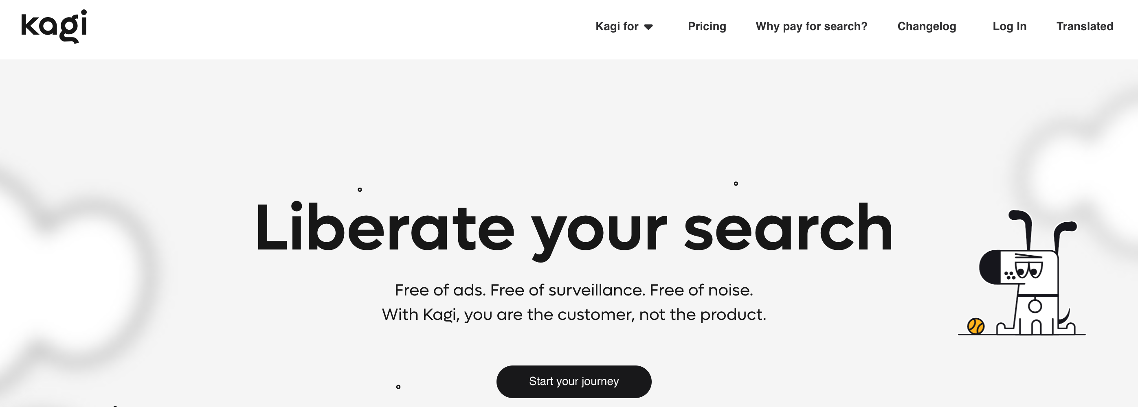Select the Translated option
This screenshot has width=1138, height=407.
coord(1085,26)
